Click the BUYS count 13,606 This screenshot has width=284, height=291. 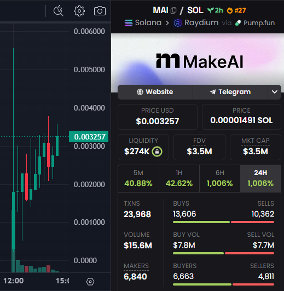click(184, 214)
